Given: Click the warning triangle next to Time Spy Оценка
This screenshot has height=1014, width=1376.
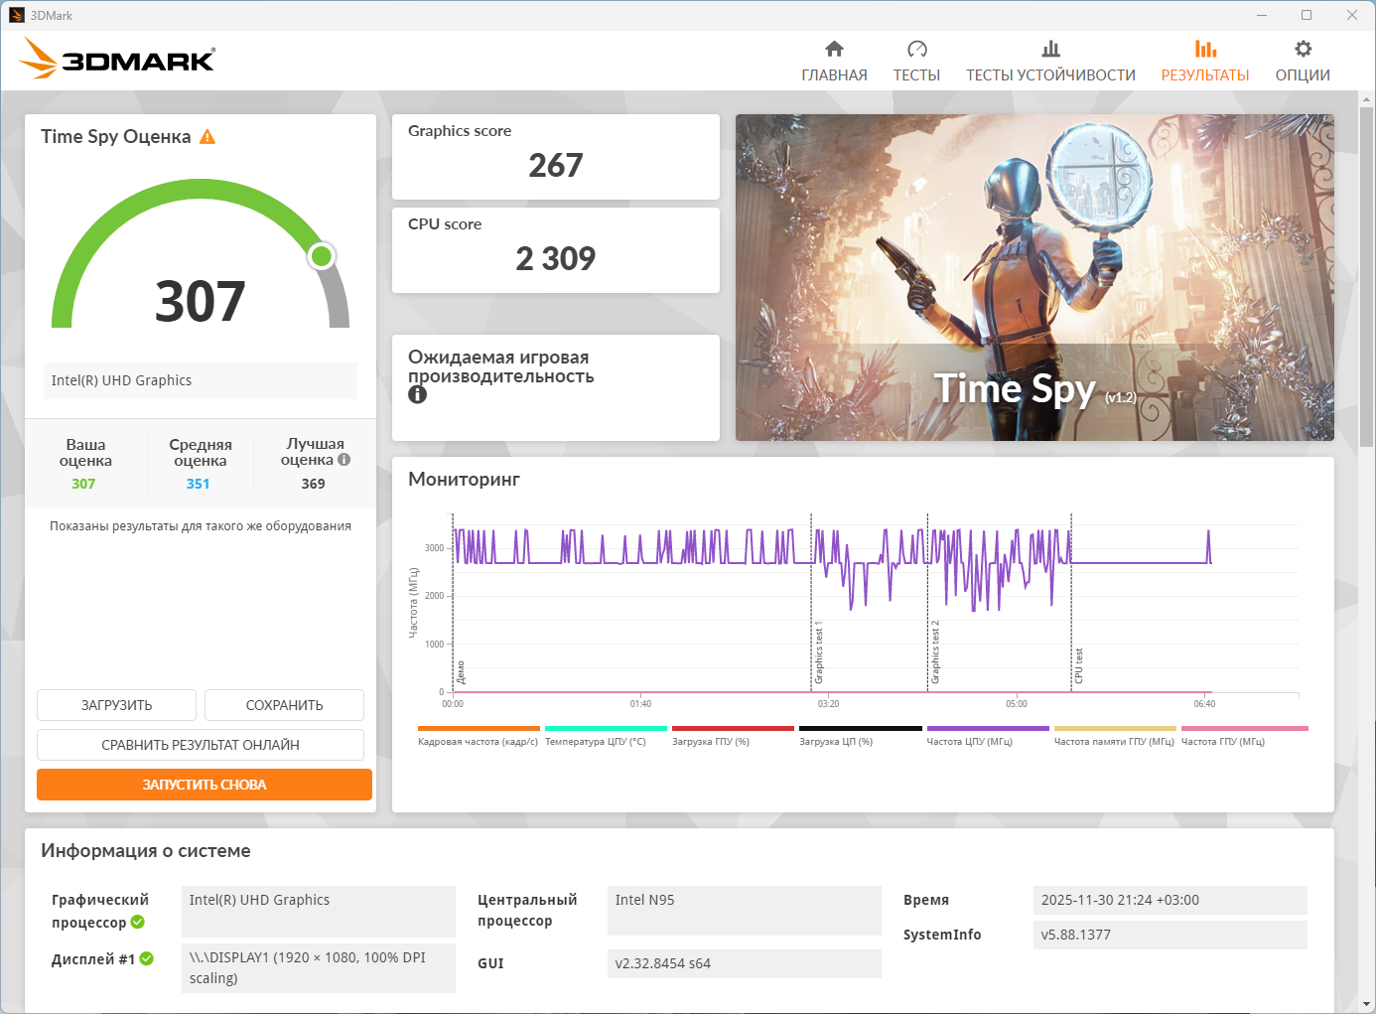Looking at the screenshot, I should point(207,137).
